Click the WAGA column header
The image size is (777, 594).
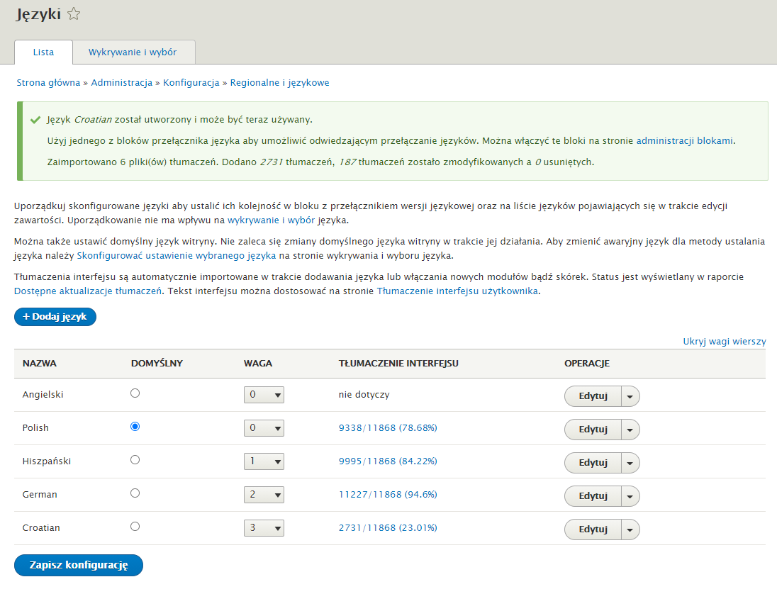(x=257, y=363)
